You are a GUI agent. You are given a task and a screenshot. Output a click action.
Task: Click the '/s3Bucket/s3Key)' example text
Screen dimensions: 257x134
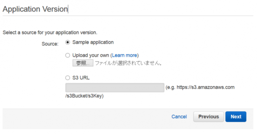tap(84, 96)
